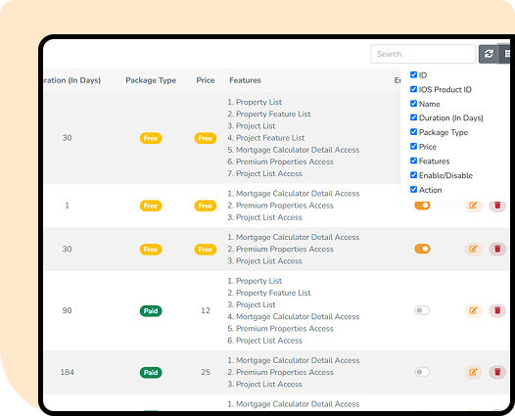Disable the 1-day free package toggle
This screenshot has width=515, height=416.
422,206
